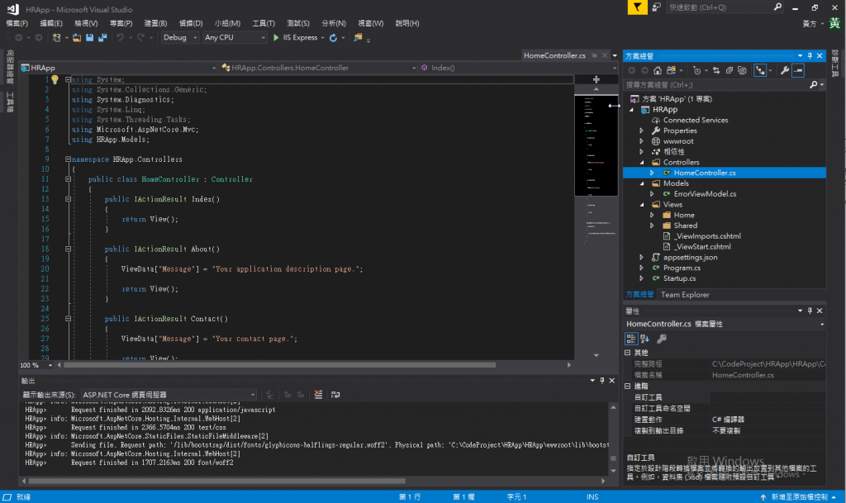
Task: Start debugging with the green play icon
Action: click(276, 38)
